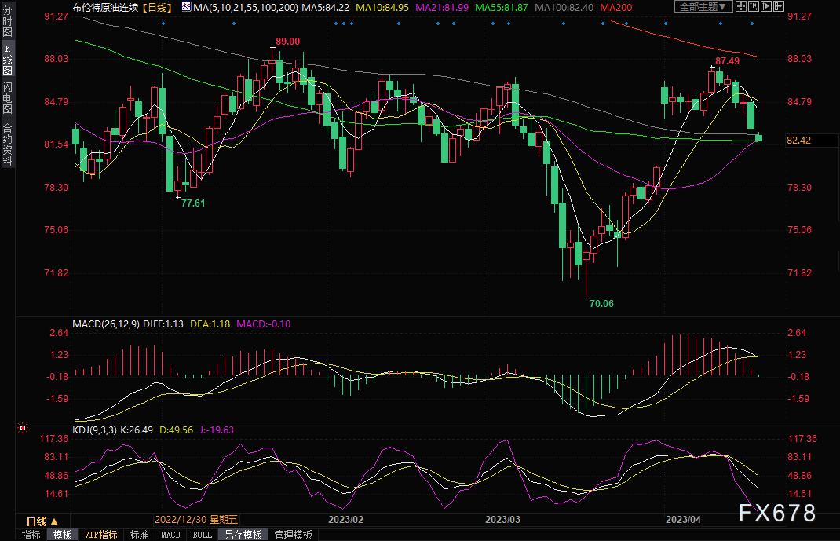Viewport: 840px width, 541px height.
Task: Click the MA55:81.87 value
Action: [x=502, y=8]
